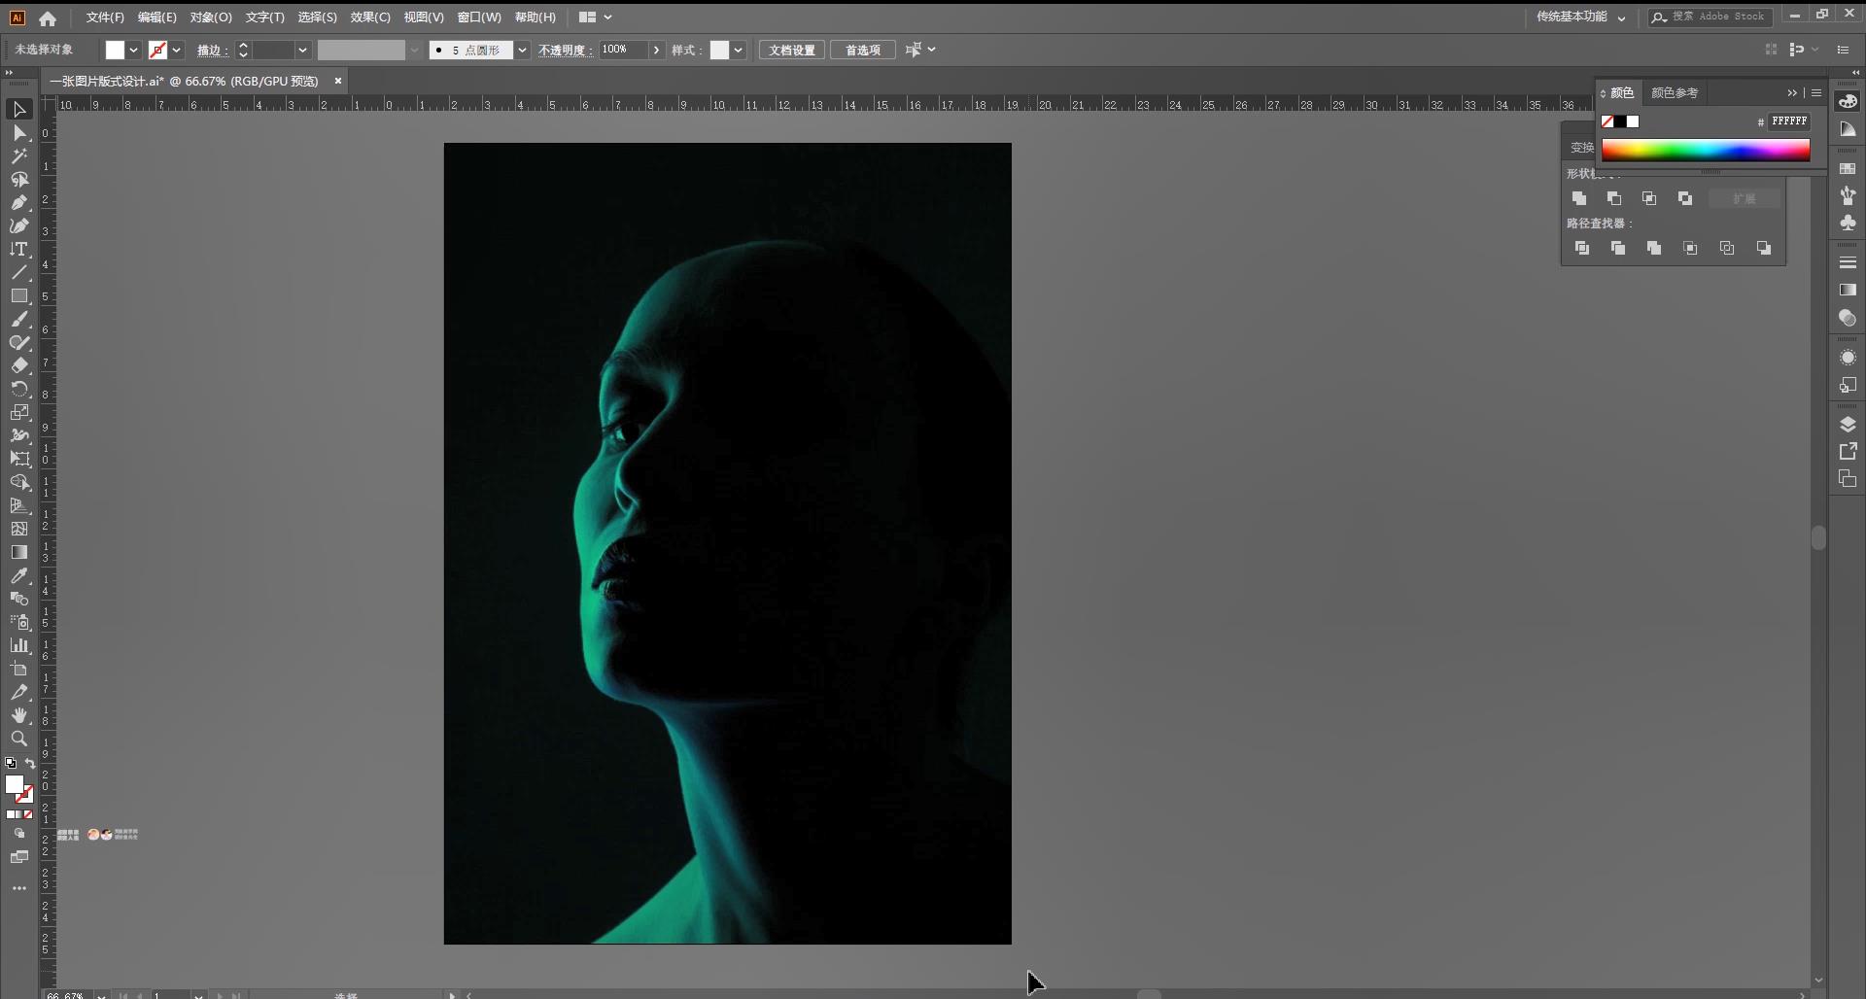Close the document tab with ×
This screenshot has width=1866, height=999.
[x=338, y=81]
